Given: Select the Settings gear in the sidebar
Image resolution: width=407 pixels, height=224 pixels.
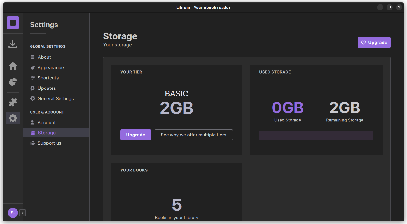Looking at the screenshot, I should pyautogui.click(x=13, y=118).
